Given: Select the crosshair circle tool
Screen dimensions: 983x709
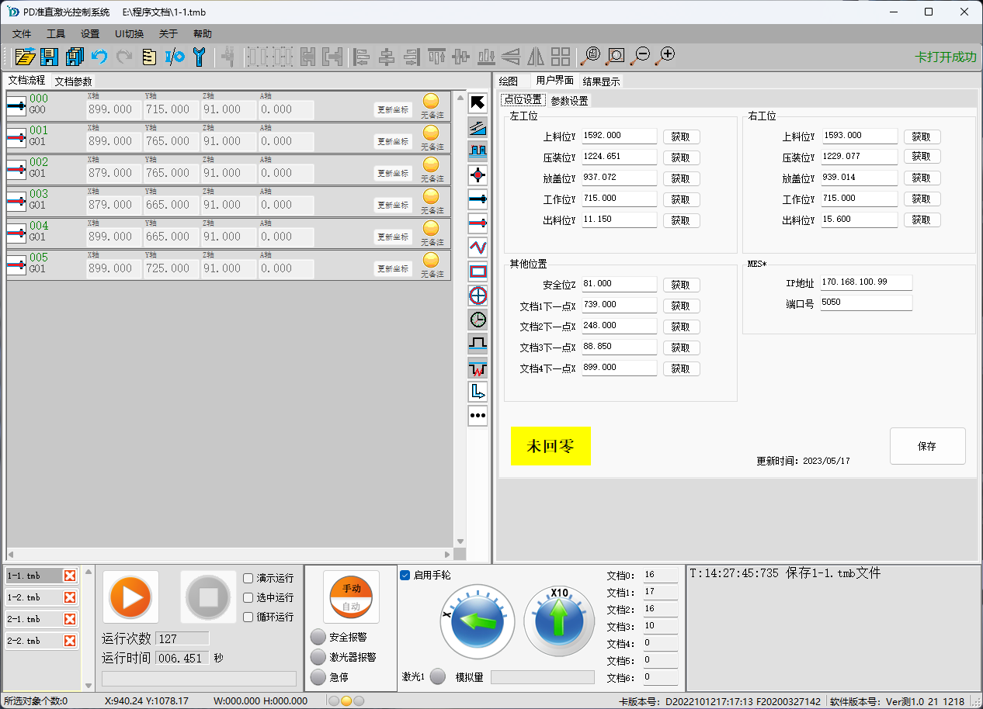Looking at the screenshot, I should tap(478, 296).
